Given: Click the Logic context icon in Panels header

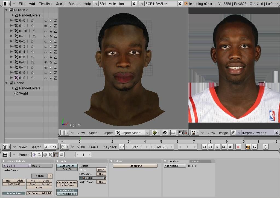Looking at the screenshot, I should [34, 155].
